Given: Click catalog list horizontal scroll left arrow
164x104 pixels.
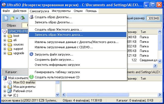Looking at the screenshot, I should [64, 95].
